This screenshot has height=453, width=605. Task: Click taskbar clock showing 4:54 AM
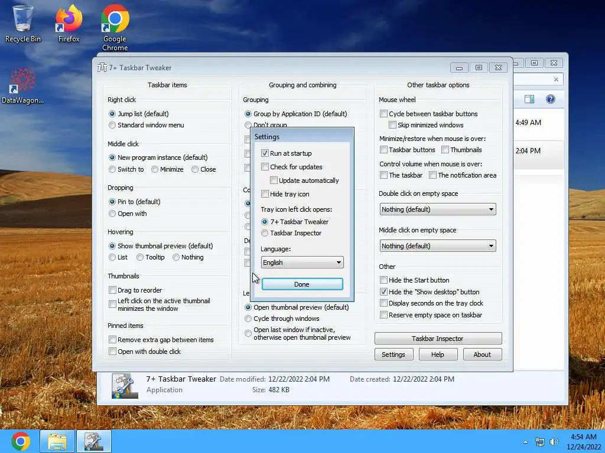(x=583, y=442)
